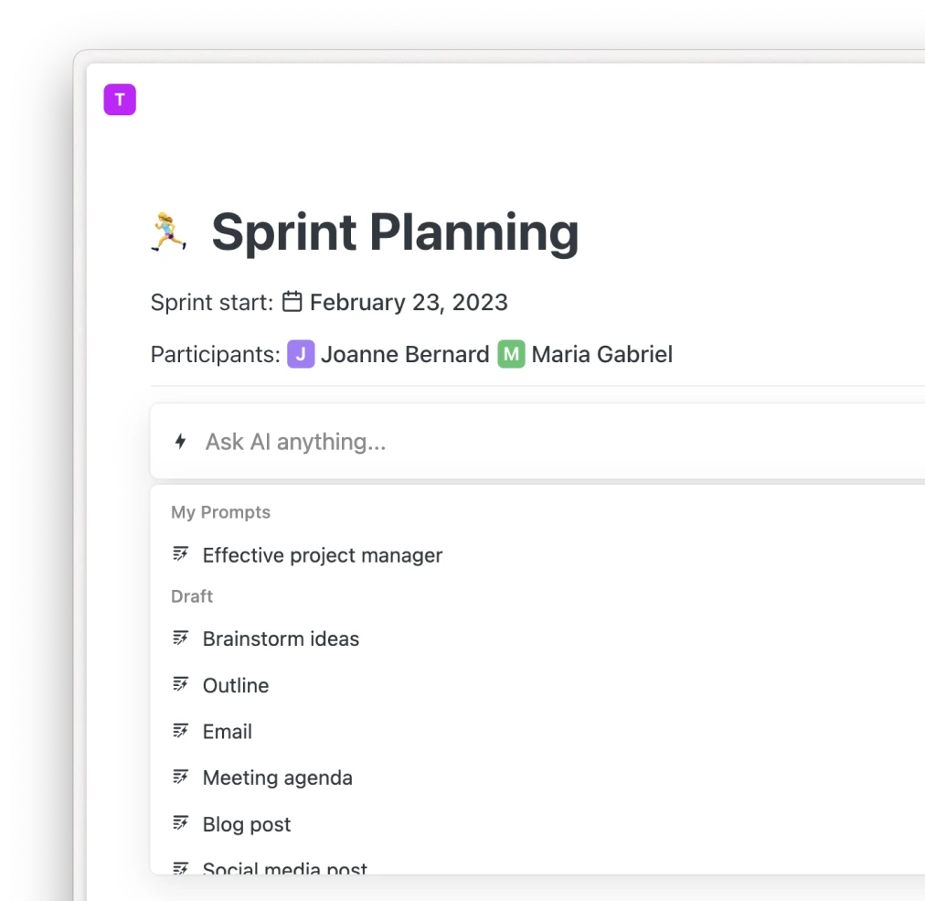Click the running person page emoji icon
This screenshot has width=925, height=901.
pos(168,231)
